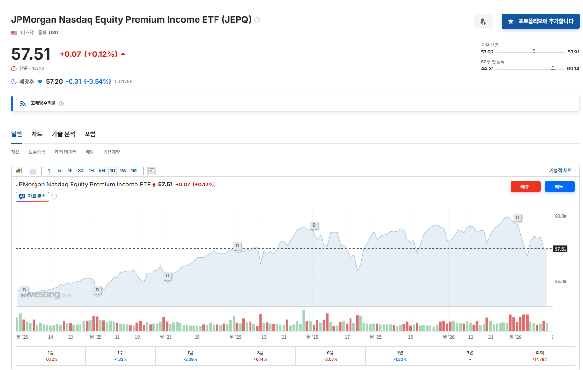Click the after-hours timestamp 15:25:55

(123, 82)
